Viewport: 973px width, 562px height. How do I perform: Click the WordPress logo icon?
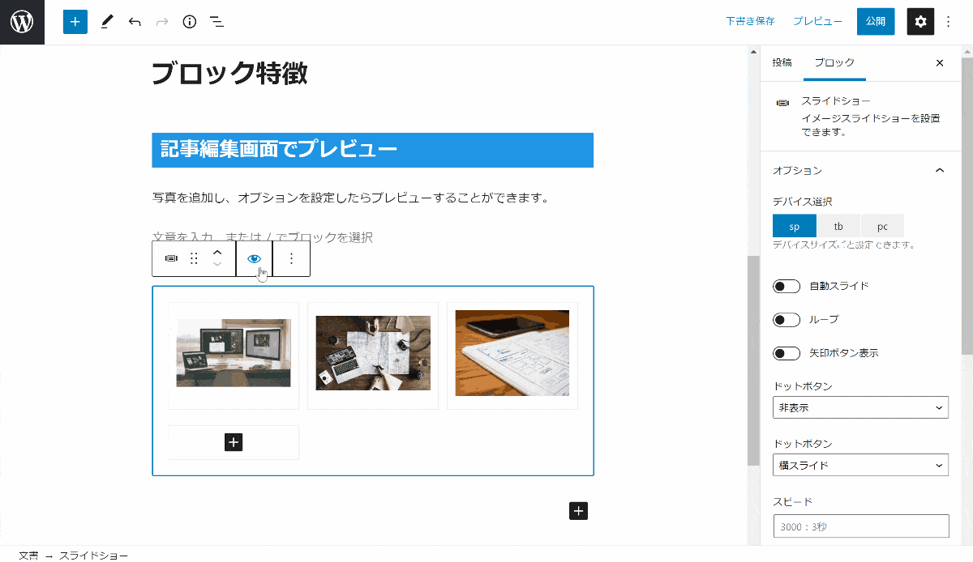[x=22, y=22]
